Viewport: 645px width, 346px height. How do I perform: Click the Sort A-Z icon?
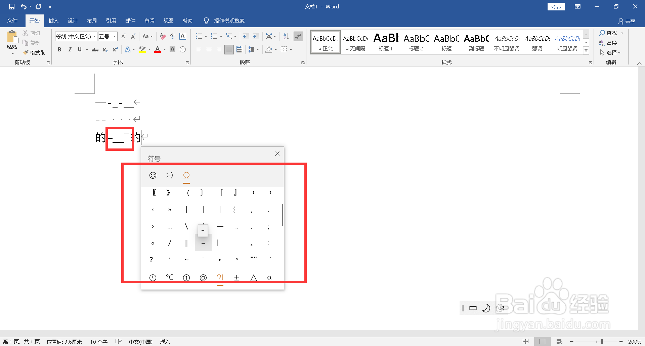286,36
